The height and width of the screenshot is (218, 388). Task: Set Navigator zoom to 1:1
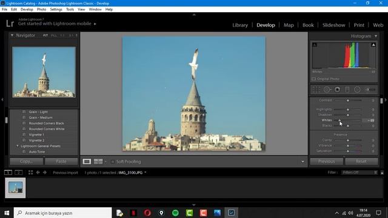point(62,35)
